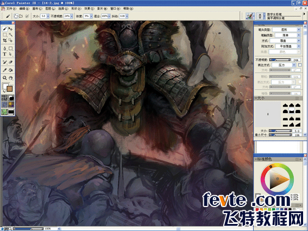The image size is (308, 231).
Task: Select the Rectangular Shape tool
Action: tap(11, 48)
